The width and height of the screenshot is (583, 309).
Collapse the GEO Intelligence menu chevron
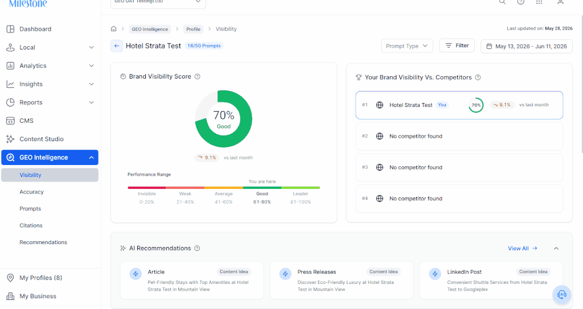point(92,157)
